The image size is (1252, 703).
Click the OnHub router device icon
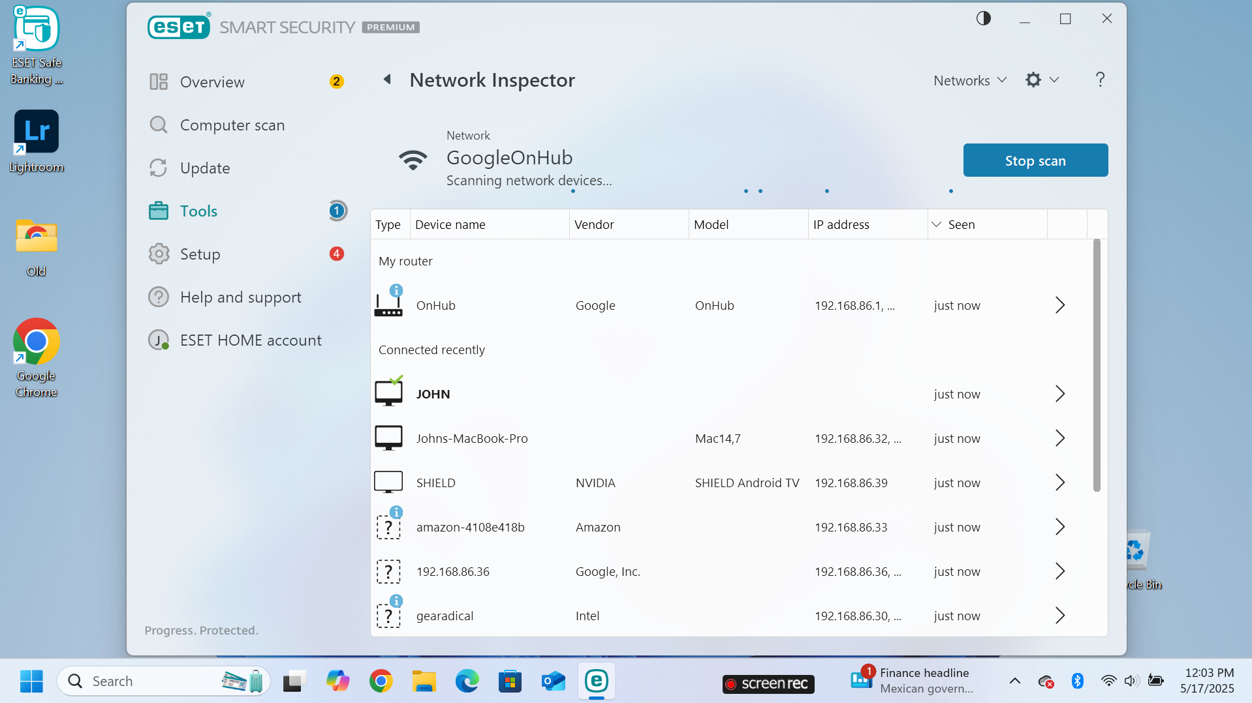coord(388,305)
